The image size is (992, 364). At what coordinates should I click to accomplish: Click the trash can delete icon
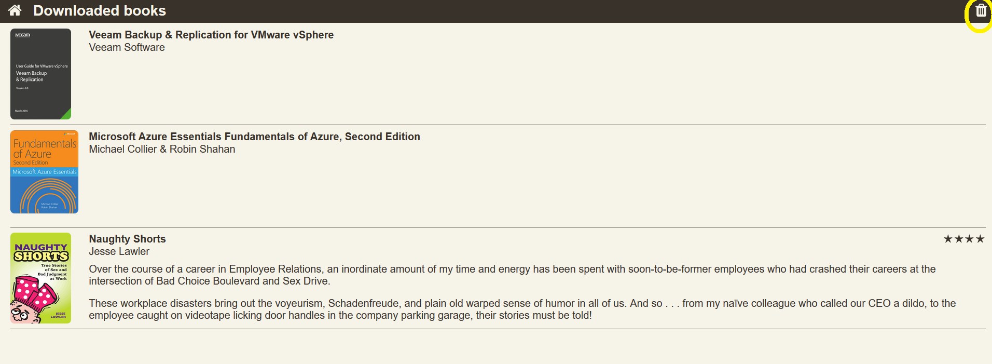pyautogui.click(x=981, y=10)
